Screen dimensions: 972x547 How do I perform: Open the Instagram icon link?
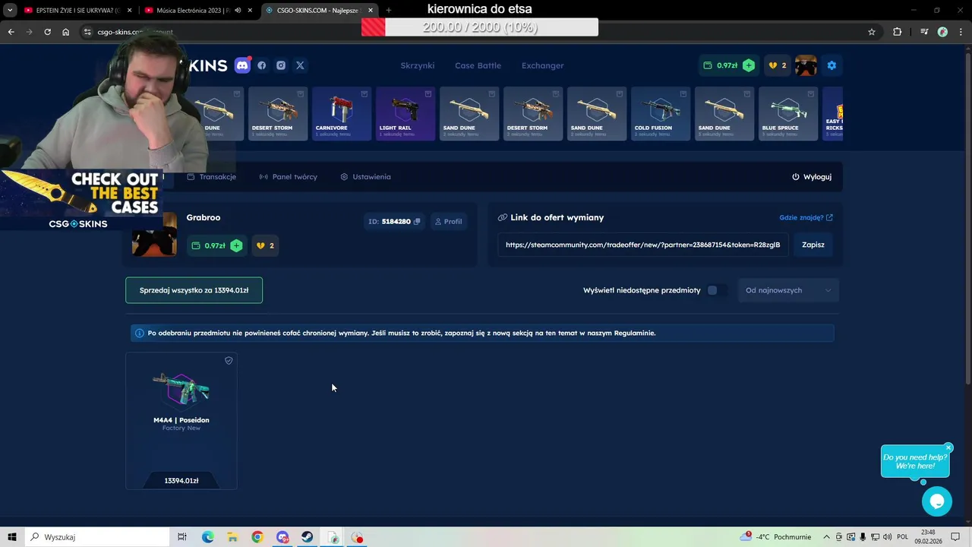click(281, 65)
